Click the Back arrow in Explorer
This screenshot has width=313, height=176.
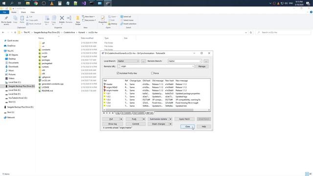coord(3,32)
